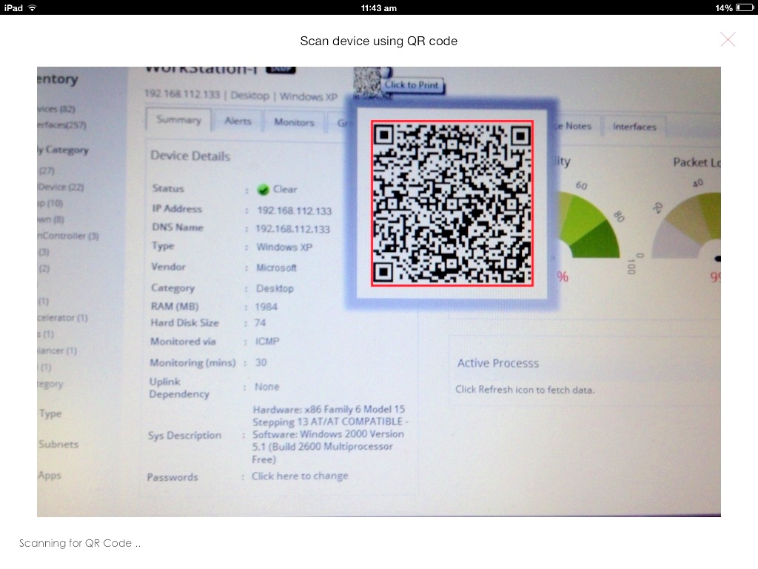758x569 pixels.
Task: Click the green availability dial gauge
Action: pyautogui.click(x=588, y=225)
